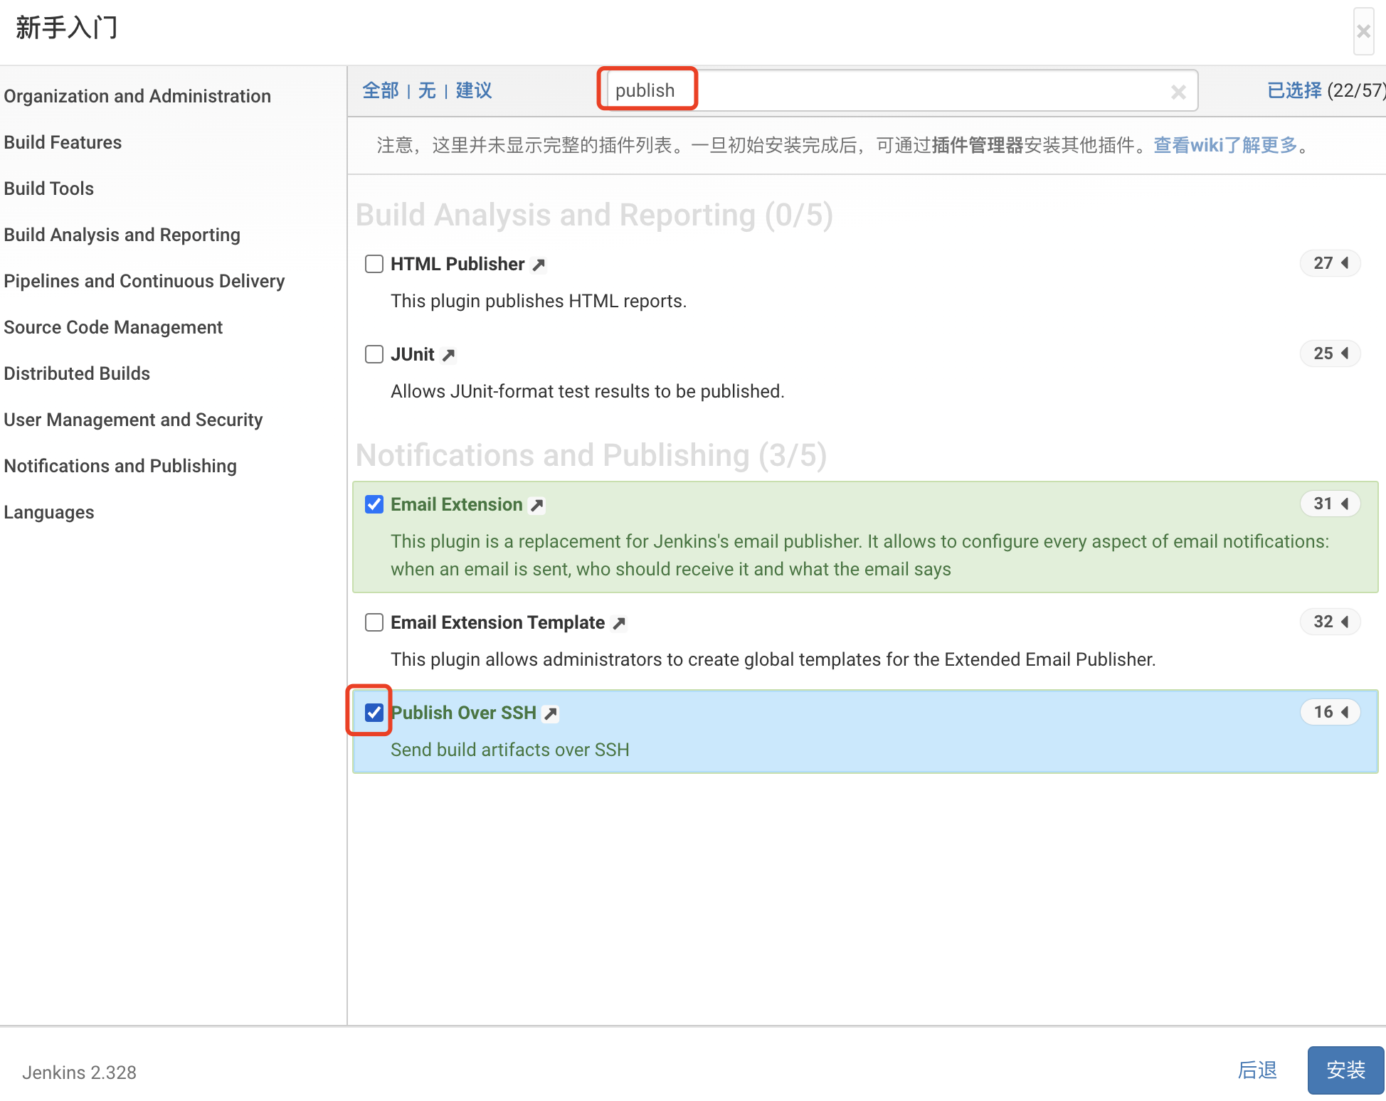Screen dimensions: 1386x1101
Task: Expand JUnit dependencies badge 25
Action: coord(1331,353)
